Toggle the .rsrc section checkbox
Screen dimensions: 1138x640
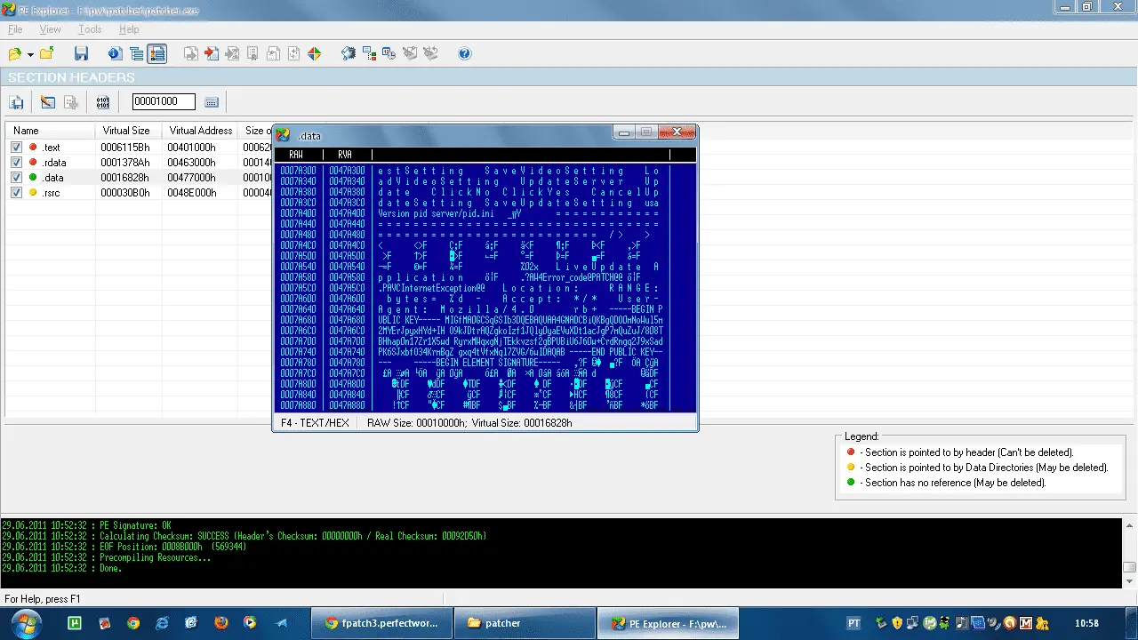coord(16,193)
